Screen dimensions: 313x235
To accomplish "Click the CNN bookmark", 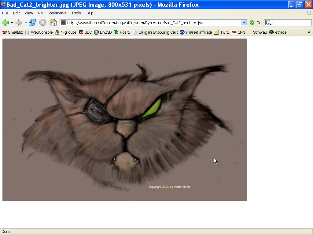I will [238, 32].
